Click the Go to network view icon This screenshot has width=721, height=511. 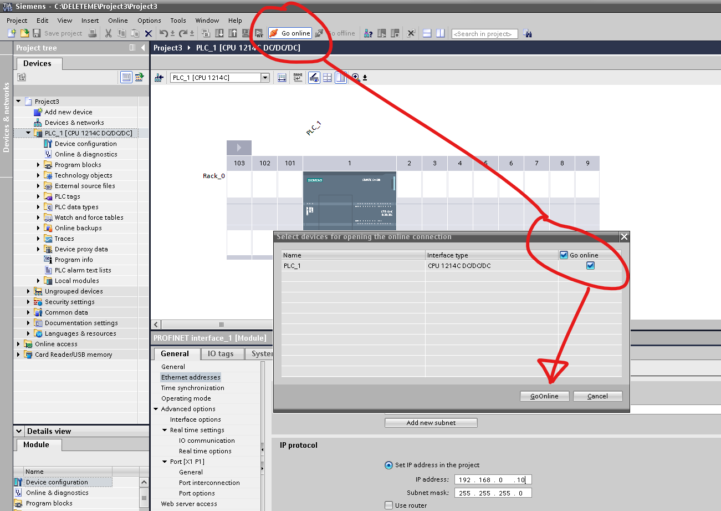(159, 78)
